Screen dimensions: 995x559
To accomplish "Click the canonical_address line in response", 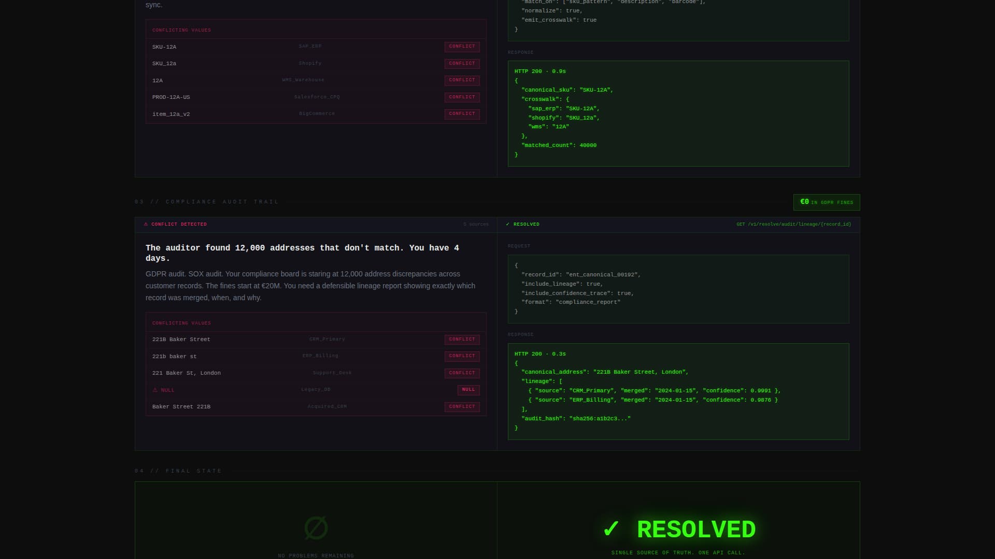I will pos(605,372).
